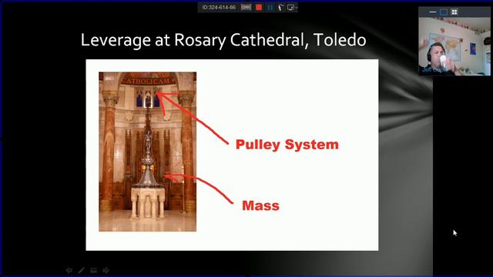Click the 'Pulley System' label

coord(287,145)
